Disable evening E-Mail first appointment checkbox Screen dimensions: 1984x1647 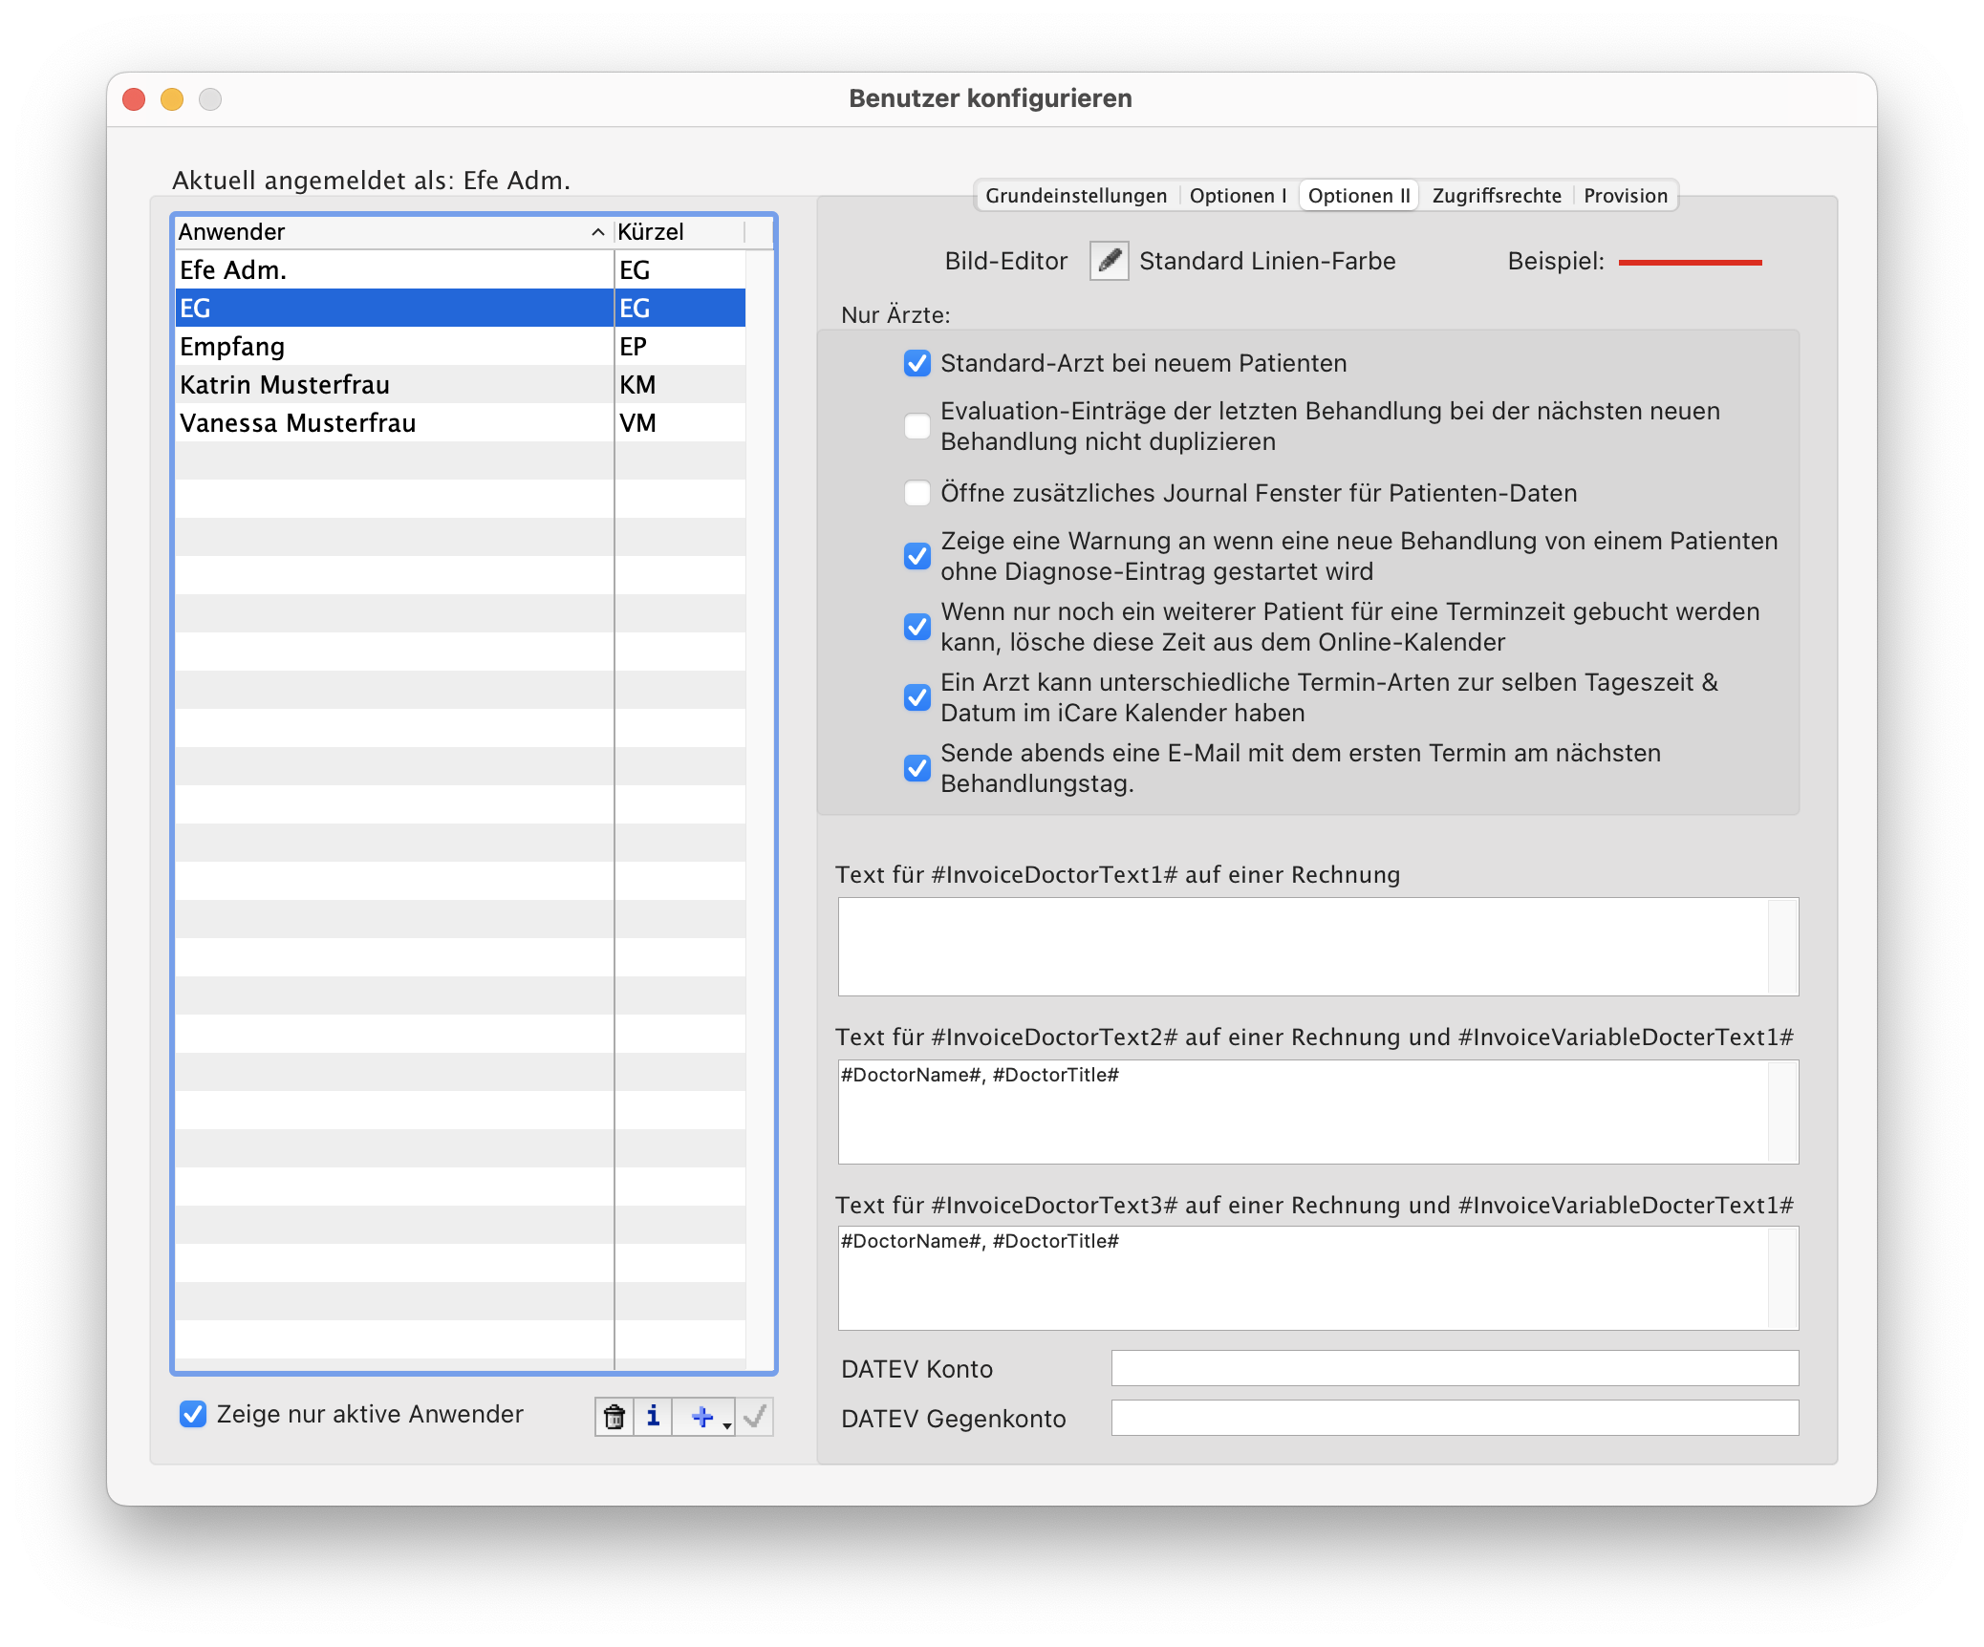tap(917, 768)
